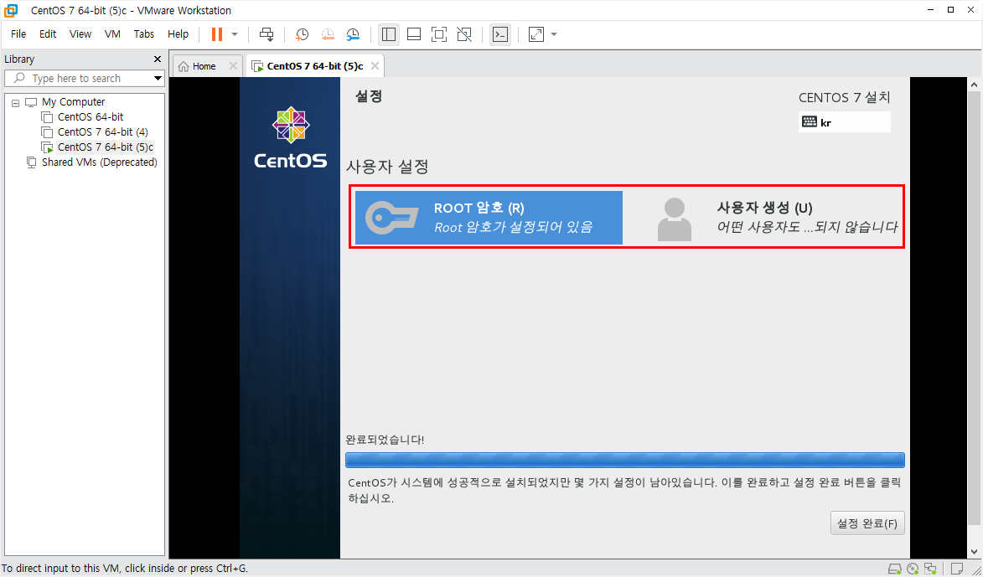Image resolution: width=983 pixels, height=577 pixels.
Task: Click the installation progress bar
Action: (625, 461)
